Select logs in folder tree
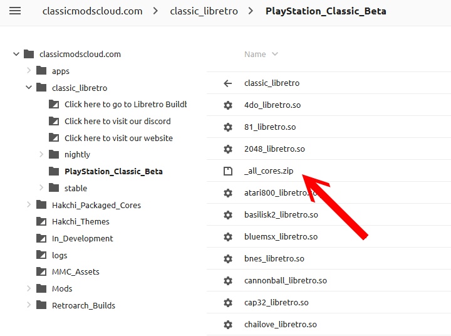The image size is (451, 336). (60, 255)
